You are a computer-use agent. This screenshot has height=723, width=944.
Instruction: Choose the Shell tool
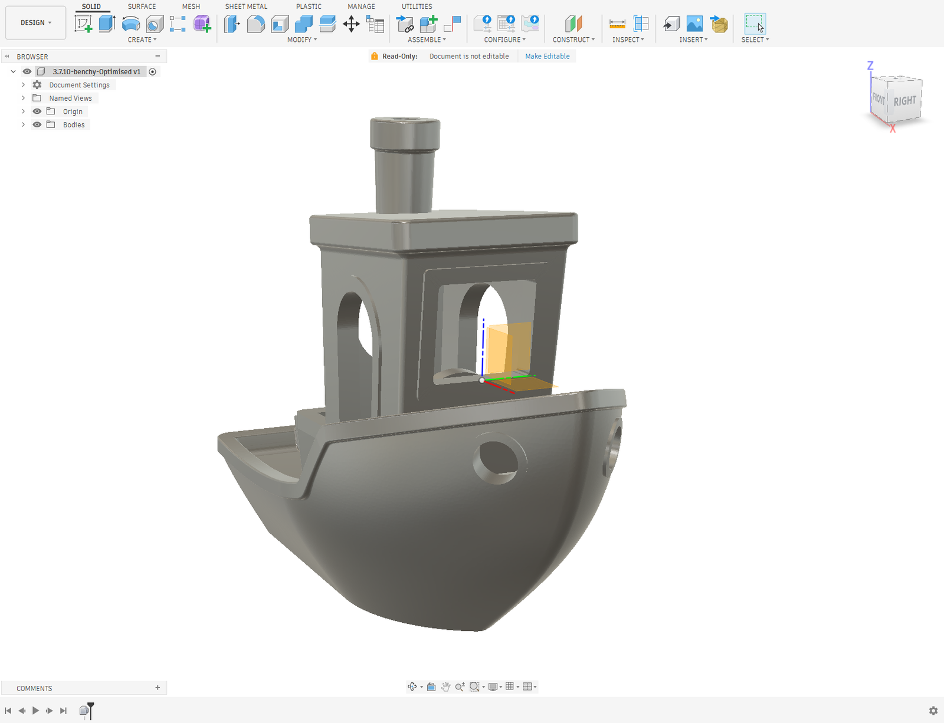tap(280, 24)
